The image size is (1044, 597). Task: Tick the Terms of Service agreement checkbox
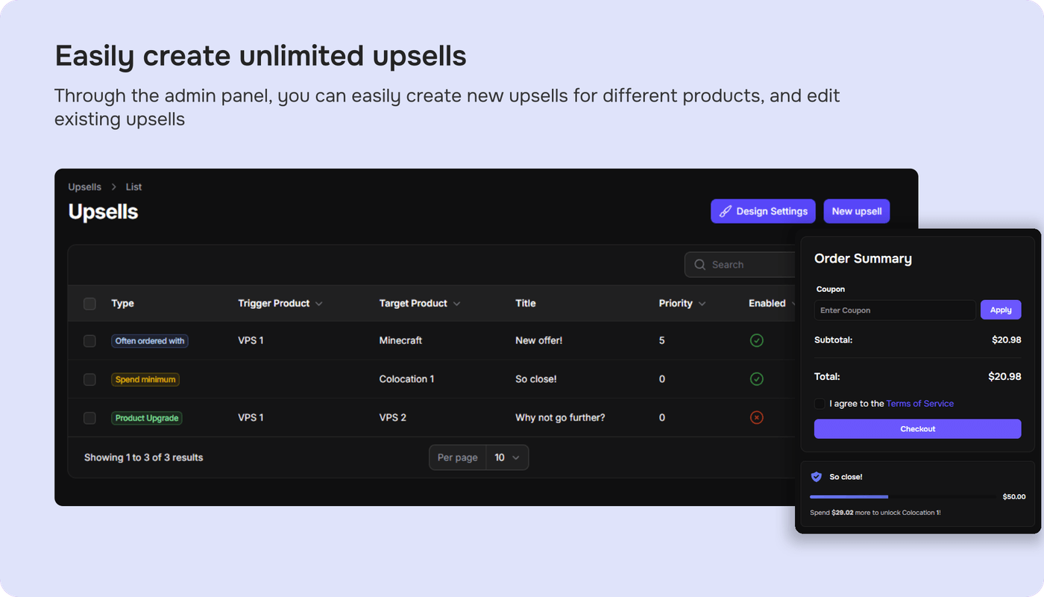click(x=820, y=404)
